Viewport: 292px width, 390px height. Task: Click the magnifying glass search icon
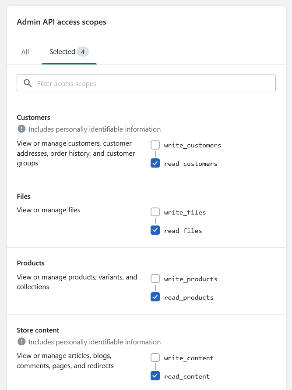pyautogui.click(x=28, y=83)
